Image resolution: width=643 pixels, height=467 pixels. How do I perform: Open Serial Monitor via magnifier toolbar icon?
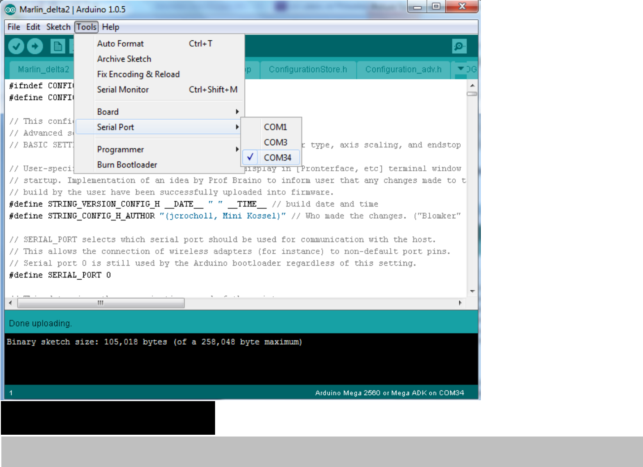(459, 46)
